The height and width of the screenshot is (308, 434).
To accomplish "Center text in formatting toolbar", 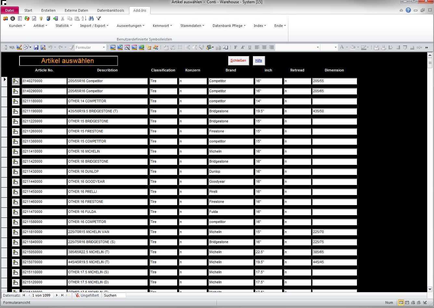I will pos(264,47).
